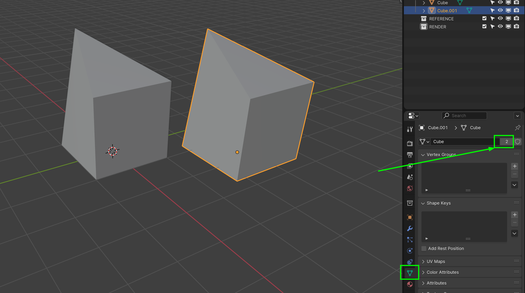Image resolution: width=525 pixels, height=293 pixels.
Task: Toggle Cube.001 selectability arrow icon
Action: (493, 11)
